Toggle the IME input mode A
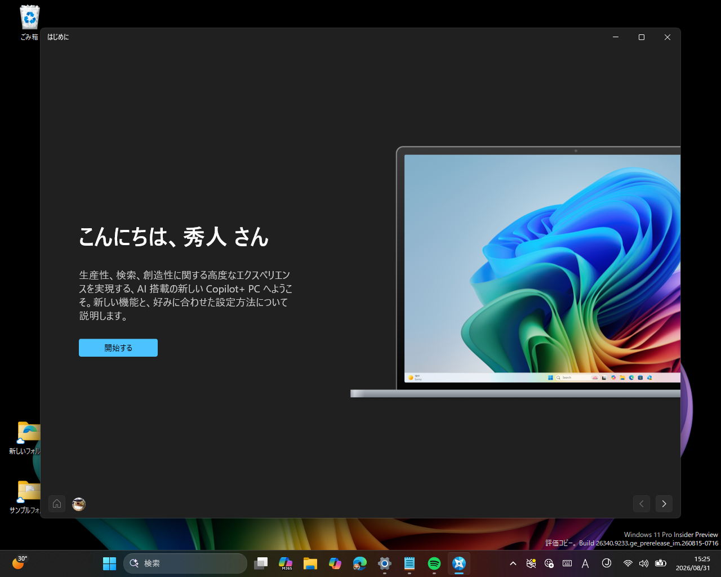Viewport: 721px width, 577px height. (585, 563)
